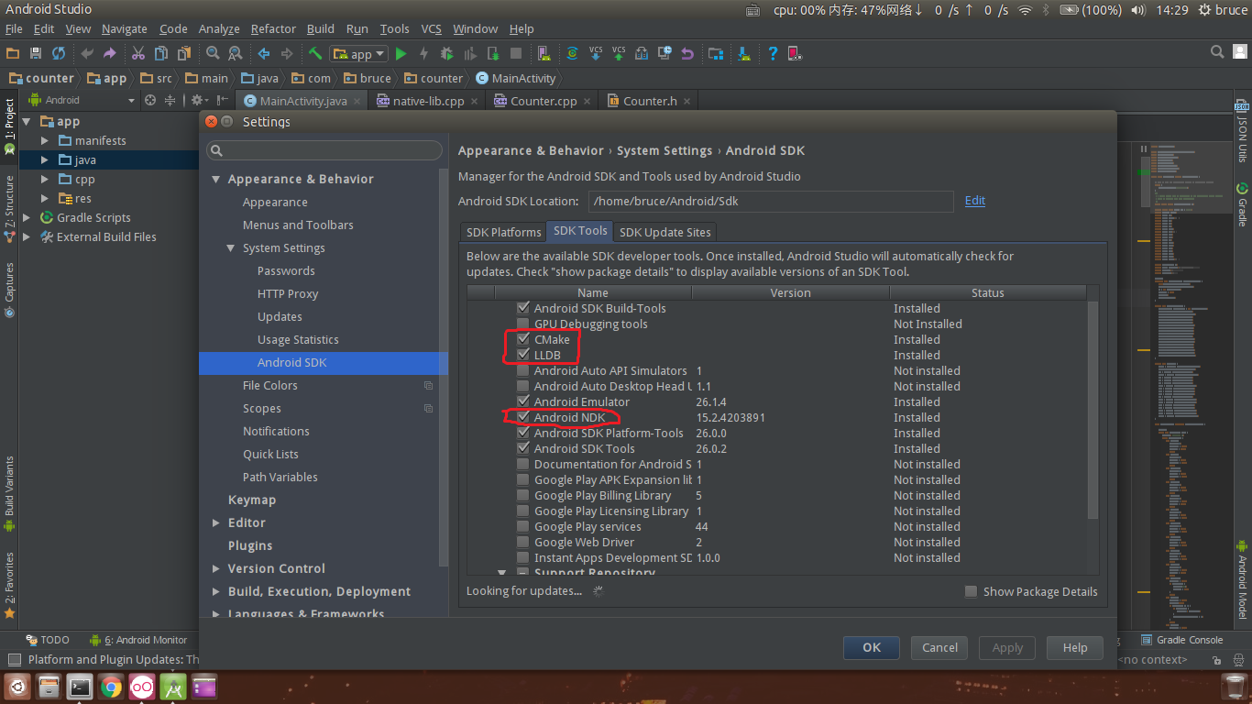
Task: Toggle Show Package Details checkbox
Action: pyautogui.click(x=972, y=591)
